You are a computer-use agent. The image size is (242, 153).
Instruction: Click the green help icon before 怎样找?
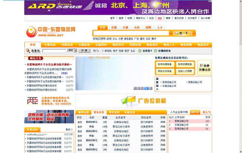coord(140,51)
